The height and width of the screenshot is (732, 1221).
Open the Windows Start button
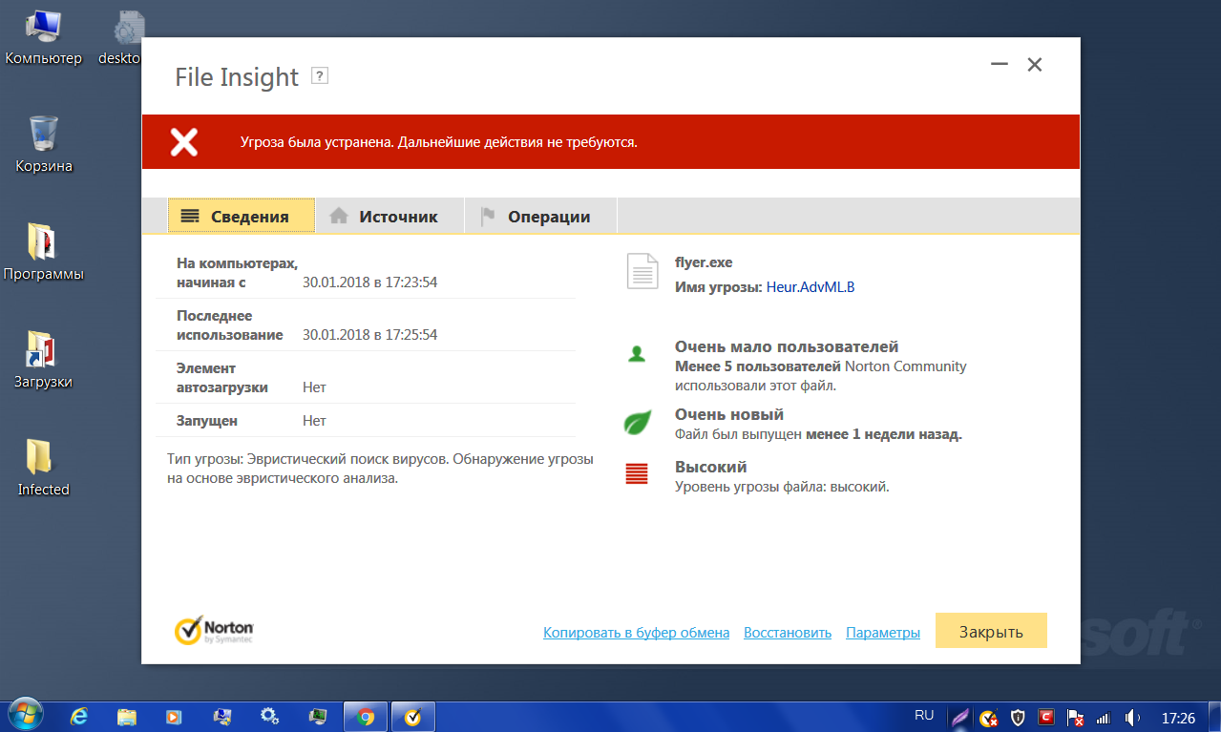(24, 715)
